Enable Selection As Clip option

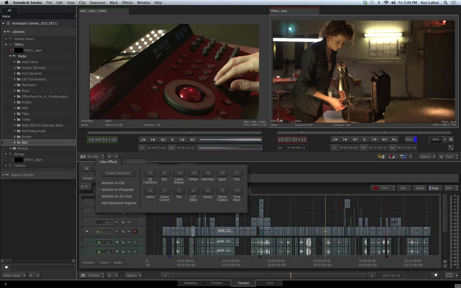pos(113,183)
